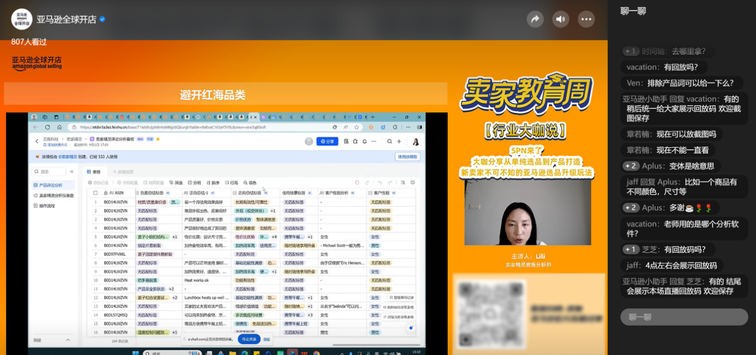The height and width of the screenshot is (355, 756).
Task: Expand the +4 tags in row 5
Action: coord(274,237)
